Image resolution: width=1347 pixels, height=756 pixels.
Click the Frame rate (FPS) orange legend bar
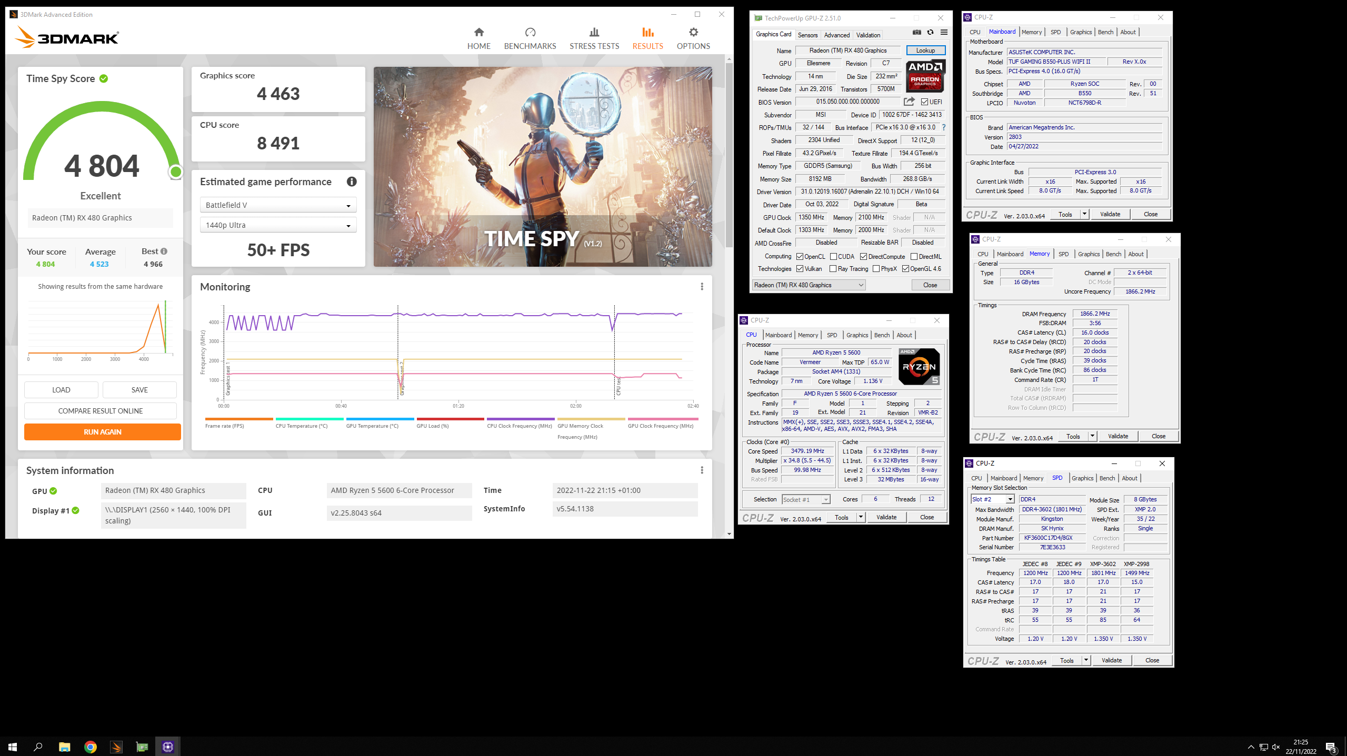click(239, 419)
